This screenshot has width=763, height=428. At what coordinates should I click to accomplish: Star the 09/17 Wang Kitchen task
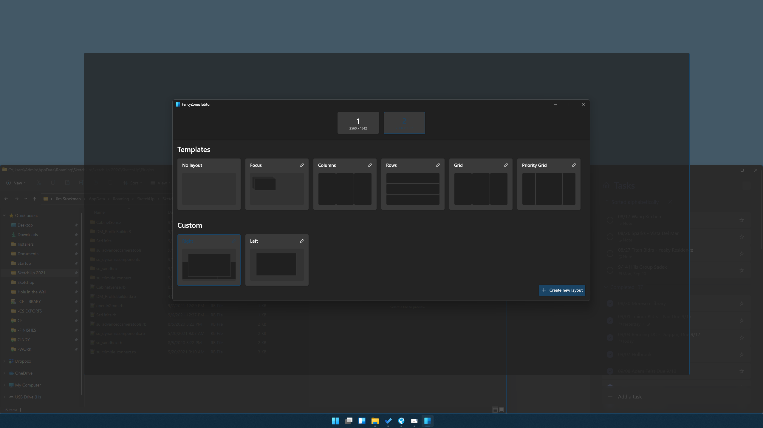pos(742,220)
